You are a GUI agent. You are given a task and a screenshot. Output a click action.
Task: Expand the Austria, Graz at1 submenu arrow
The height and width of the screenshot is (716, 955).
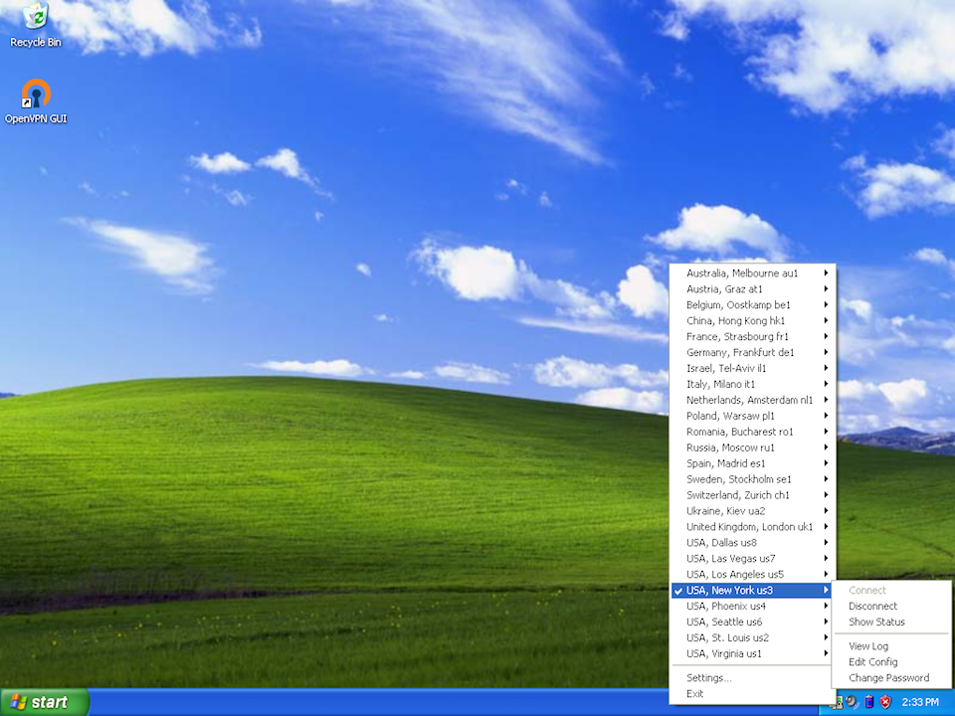click(x=826, y=289)
